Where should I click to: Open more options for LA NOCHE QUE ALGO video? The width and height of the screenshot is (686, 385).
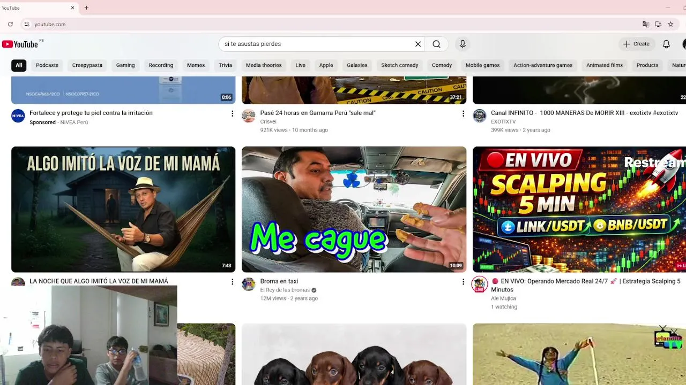click(232, 281)
